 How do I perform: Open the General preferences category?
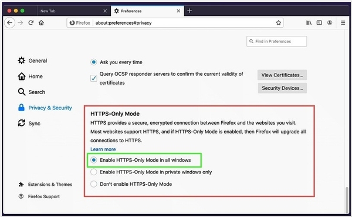32,61
